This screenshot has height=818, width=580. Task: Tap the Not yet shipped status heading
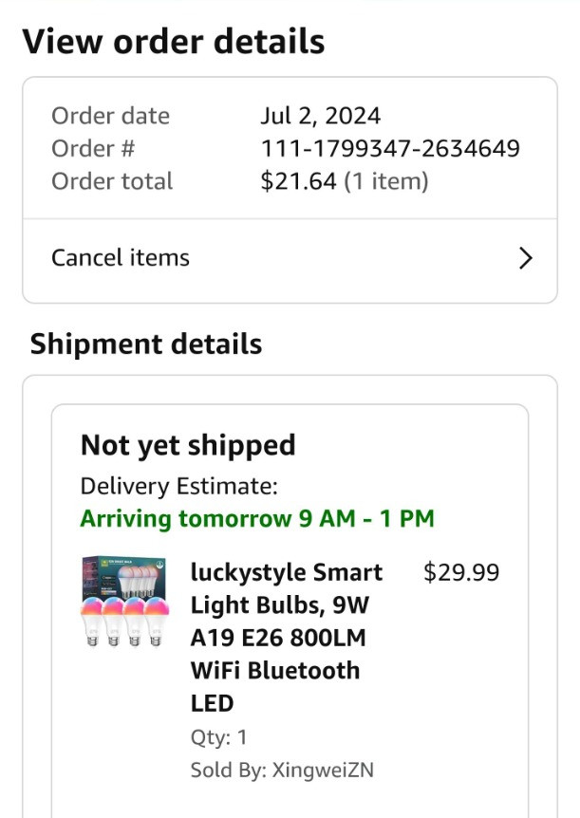[x=188, y=445]
